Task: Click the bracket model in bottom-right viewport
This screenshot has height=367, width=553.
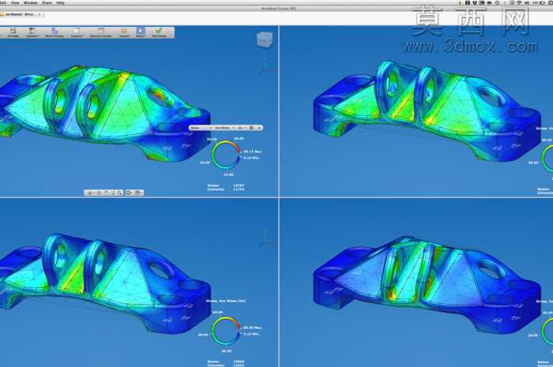Action: tap(427, 285)
